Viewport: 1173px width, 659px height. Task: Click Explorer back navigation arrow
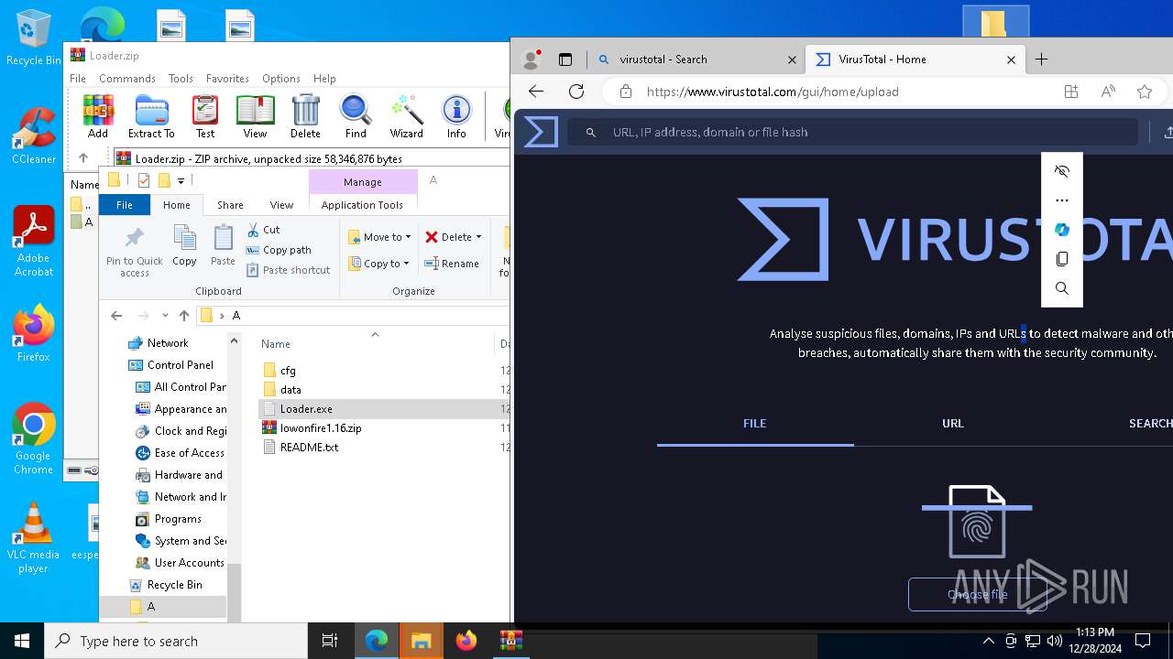point(116,316)
